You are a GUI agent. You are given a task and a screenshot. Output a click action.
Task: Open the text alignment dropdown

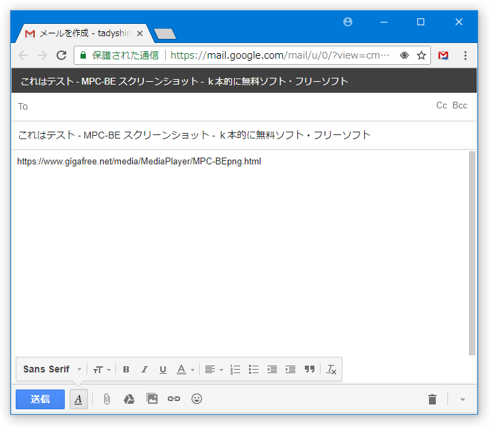[x=213, y=370]
